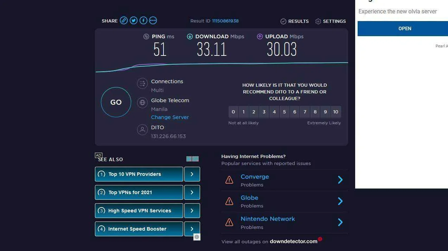The image size is (448, 251).
Task: Open Internet Speed Booster link
Action: pos(139,229)
